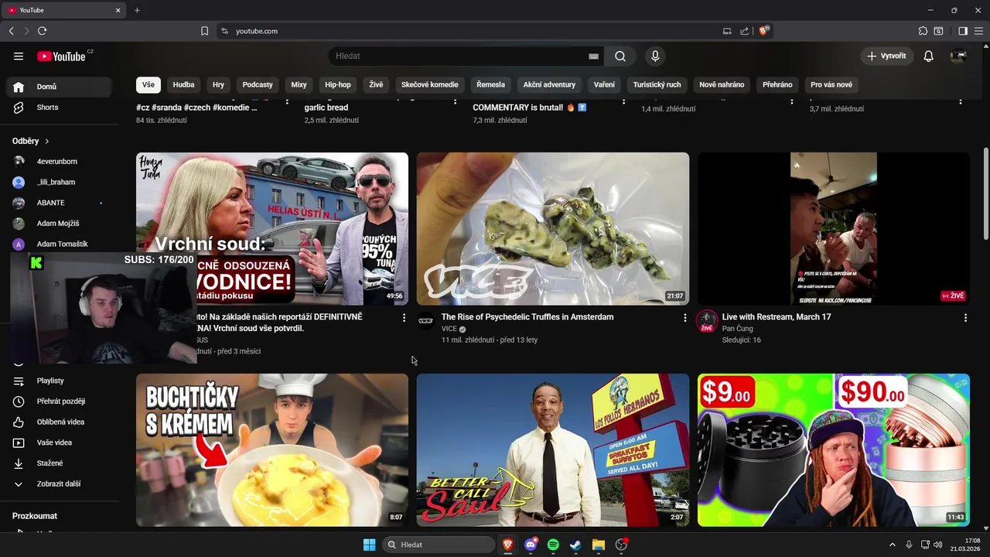Toggle the browser sidebar panel
The image size is (990, 557).
coord(963,31)
